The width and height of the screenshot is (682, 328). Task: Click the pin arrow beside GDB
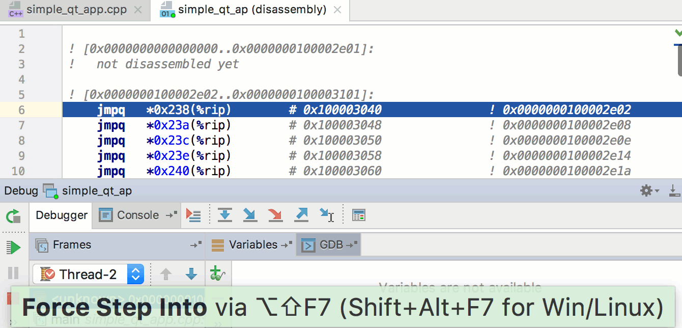[351, 245]
